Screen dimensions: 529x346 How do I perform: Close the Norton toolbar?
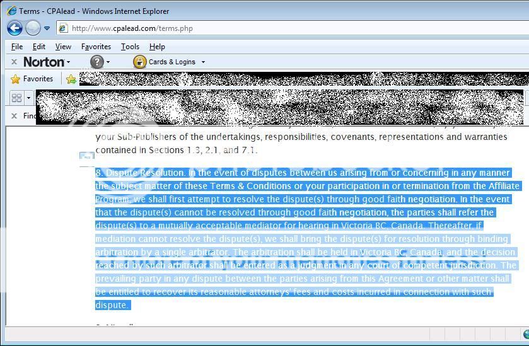(x=14, y=62)
